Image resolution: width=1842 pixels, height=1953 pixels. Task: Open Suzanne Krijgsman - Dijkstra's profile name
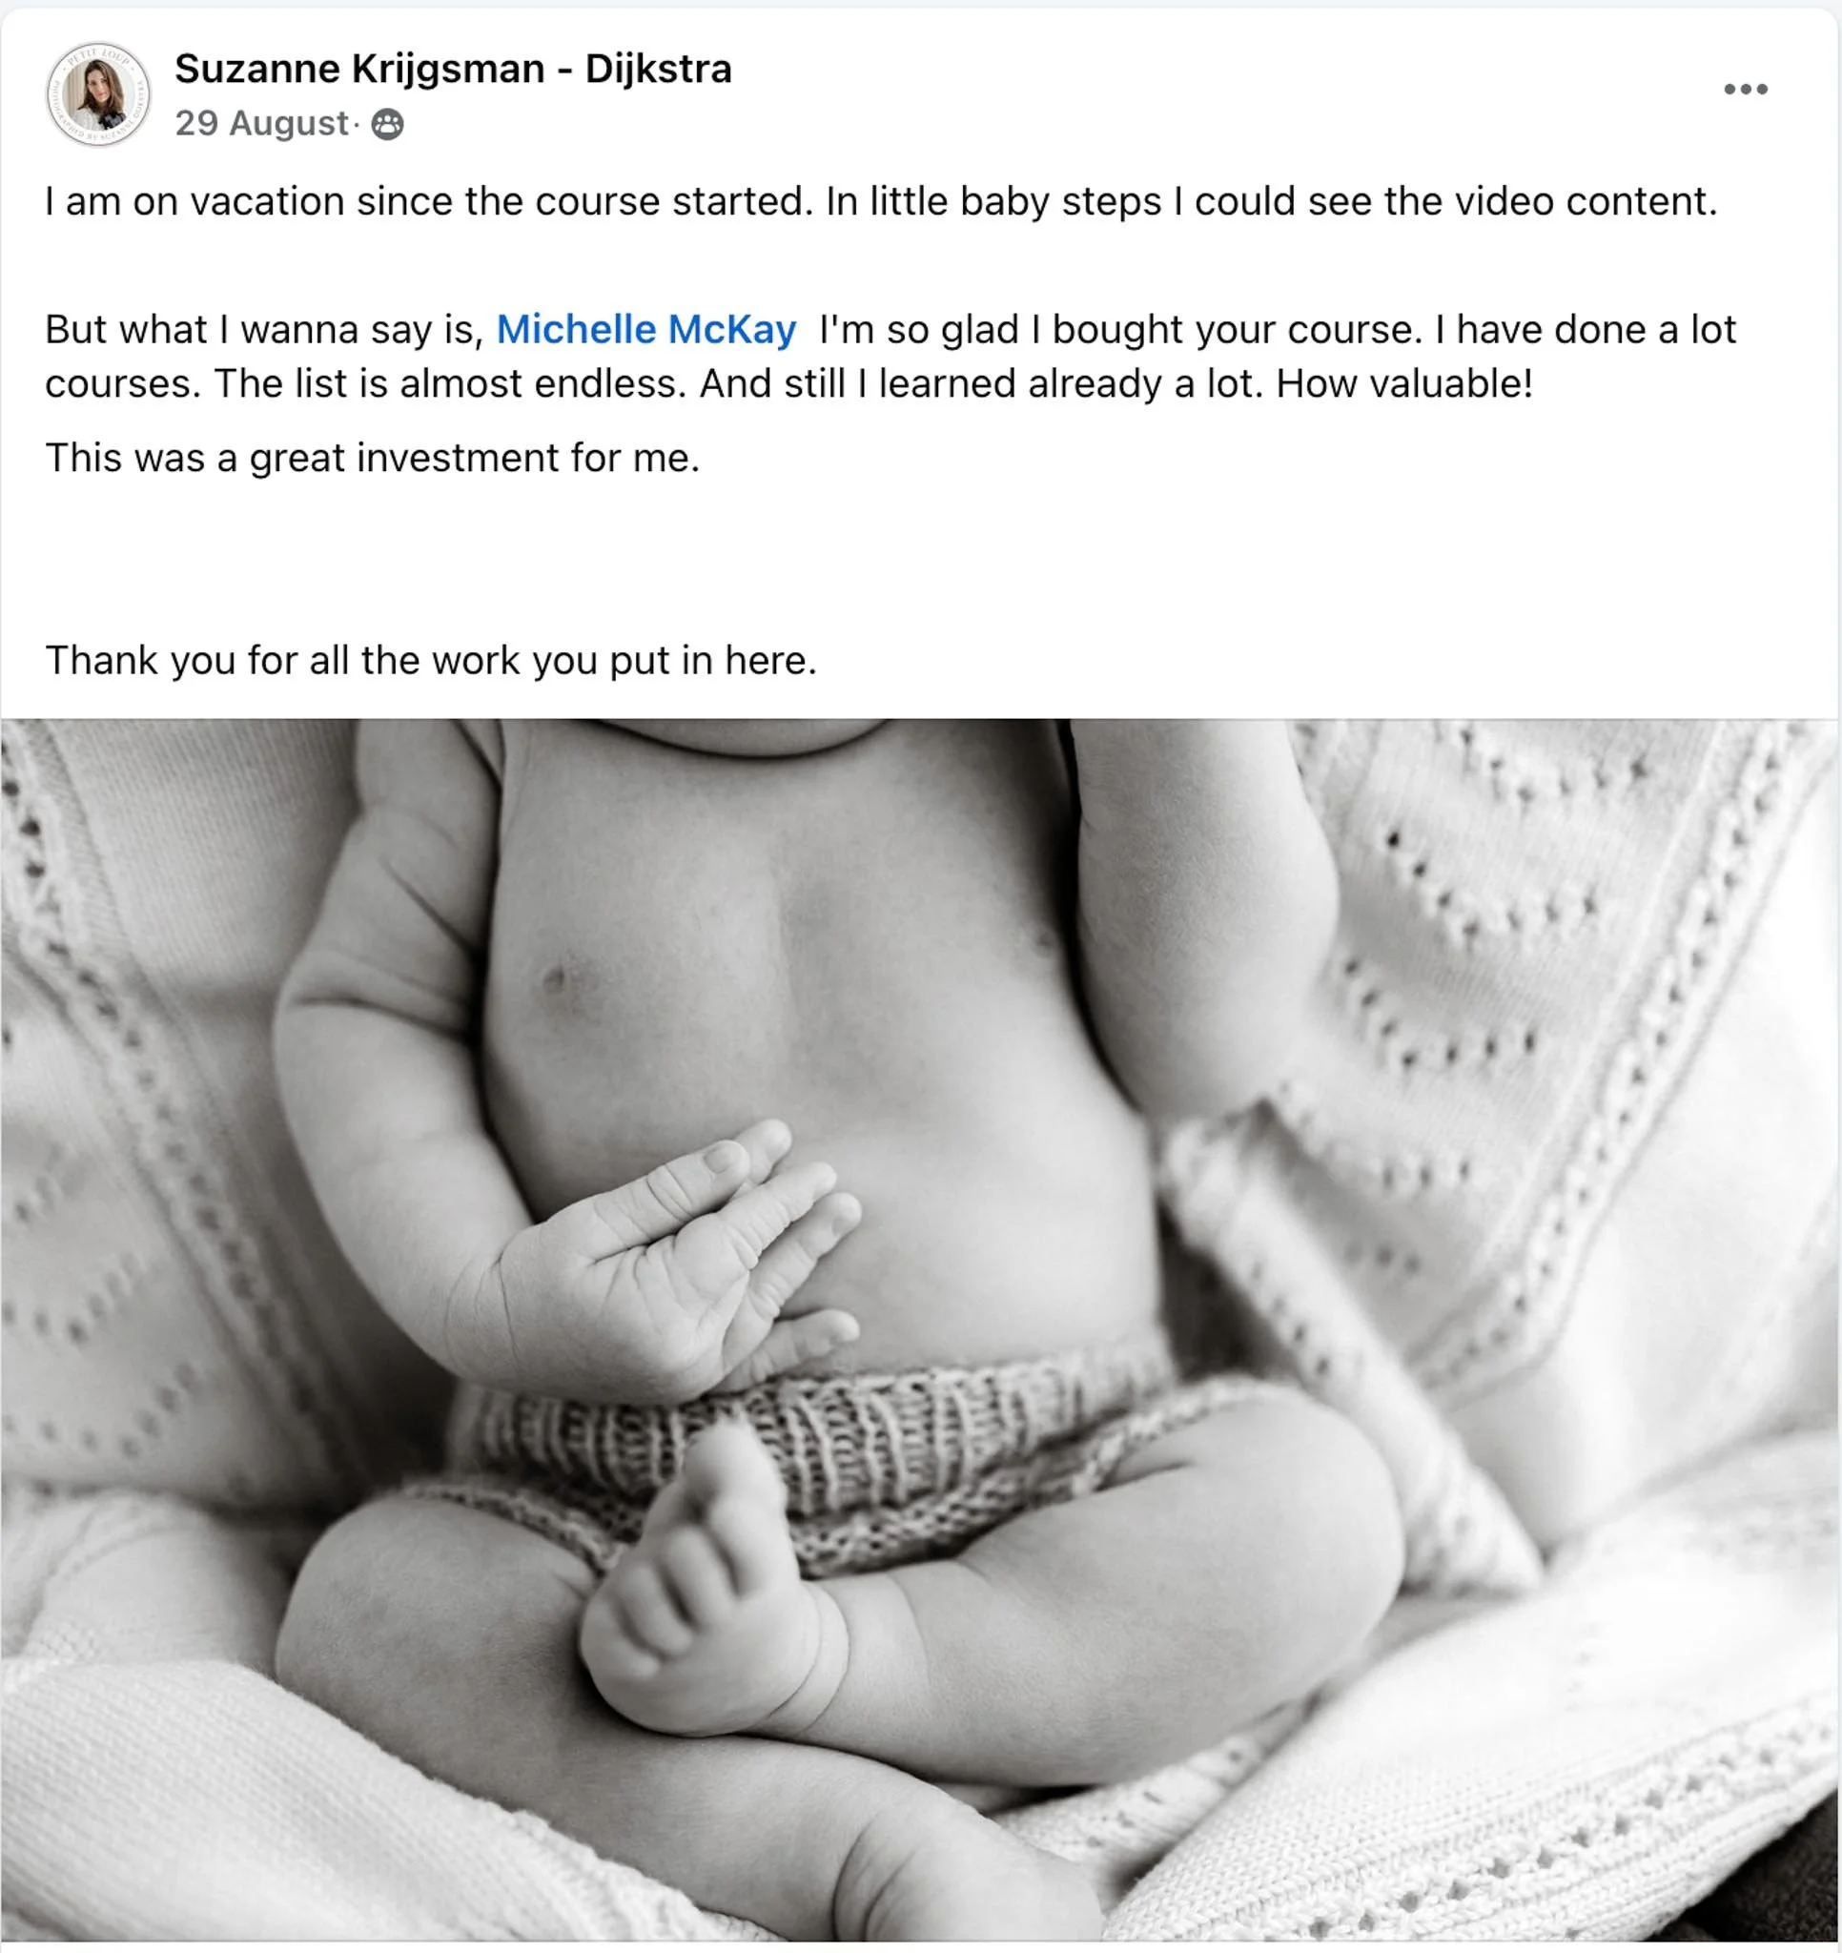[453, 69]
